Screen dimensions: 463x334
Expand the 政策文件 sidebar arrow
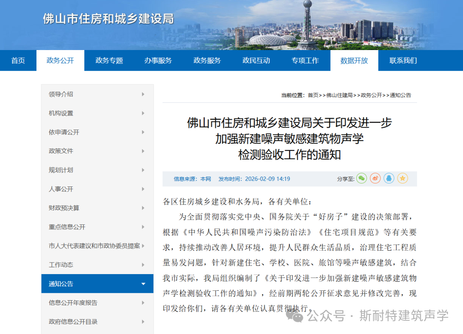pos(143,151)
